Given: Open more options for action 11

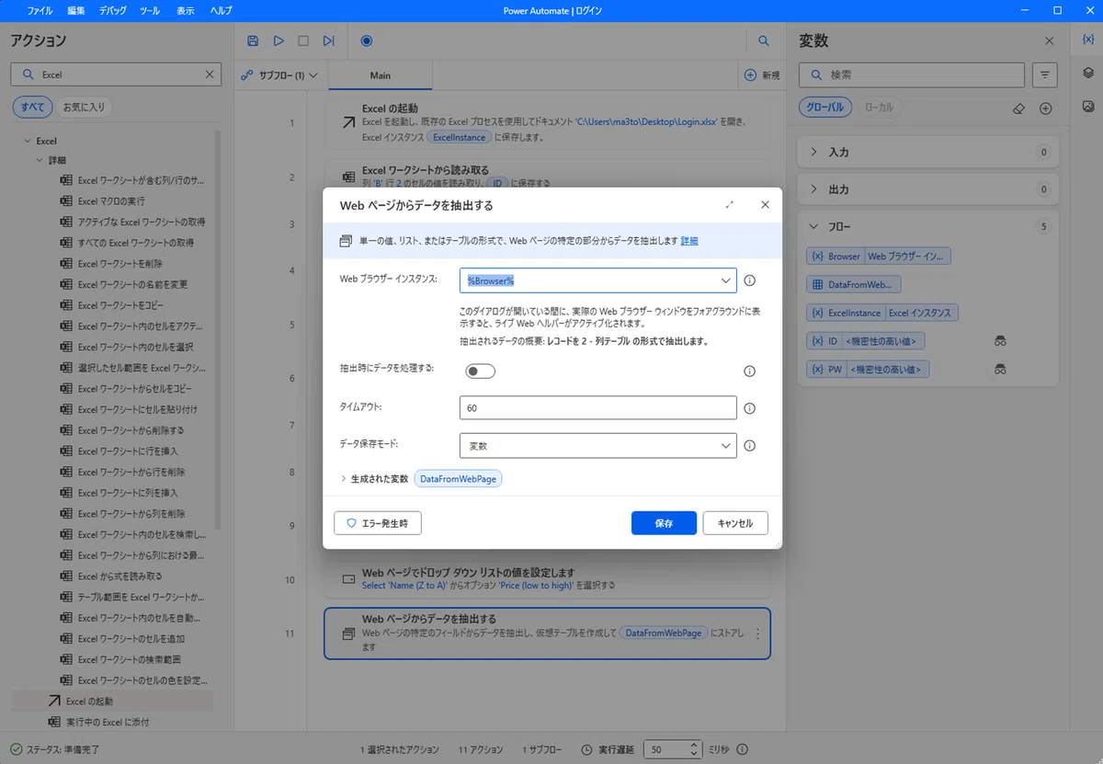Looking at the screenshot, I should coord(757,633).
